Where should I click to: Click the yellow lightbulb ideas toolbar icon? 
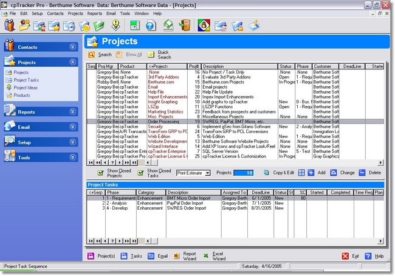click(115, 25)
